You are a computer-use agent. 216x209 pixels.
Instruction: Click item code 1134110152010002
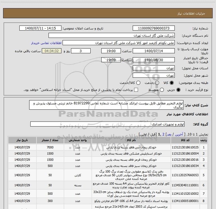(x=185, y=194)
